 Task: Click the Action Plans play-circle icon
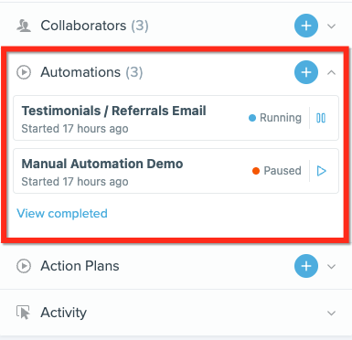[24, 266]
